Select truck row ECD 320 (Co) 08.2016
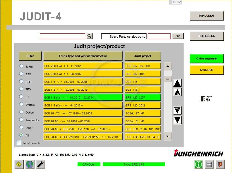232x173 pixels. click(83, 74)
